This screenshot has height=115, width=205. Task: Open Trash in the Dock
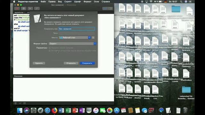pyautogui.click(x=185, y=111)
